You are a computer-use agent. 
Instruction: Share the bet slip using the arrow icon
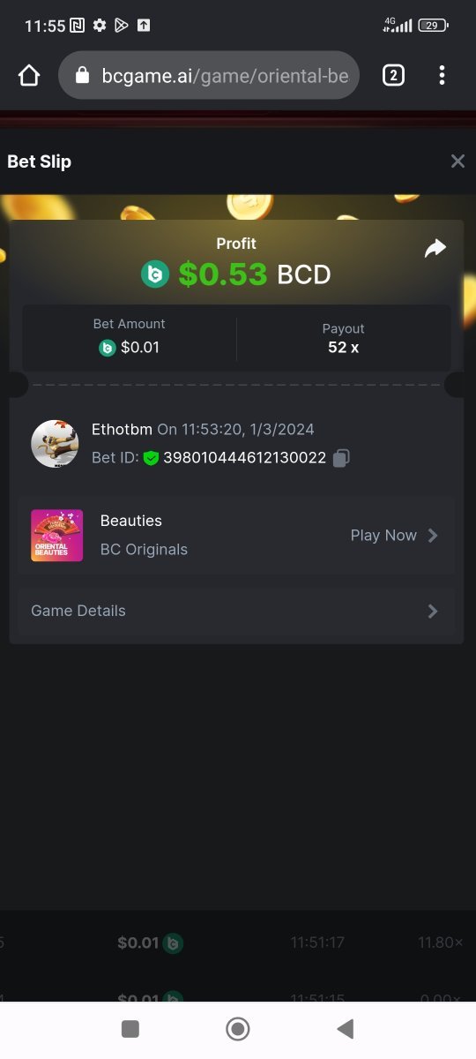click(435, 249)
